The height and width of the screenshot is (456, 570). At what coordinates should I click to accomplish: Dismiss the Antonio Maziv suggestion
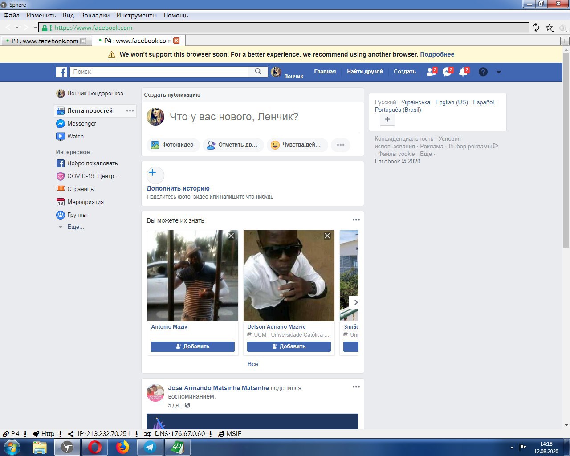coord(231,236)
